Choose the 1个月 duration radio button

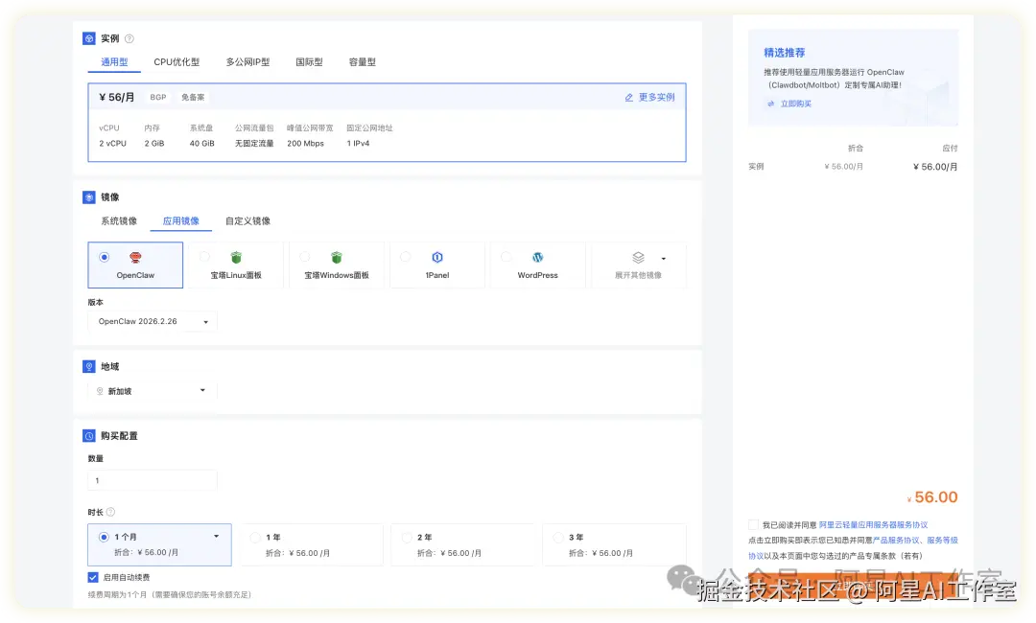(x=104, y=537)
